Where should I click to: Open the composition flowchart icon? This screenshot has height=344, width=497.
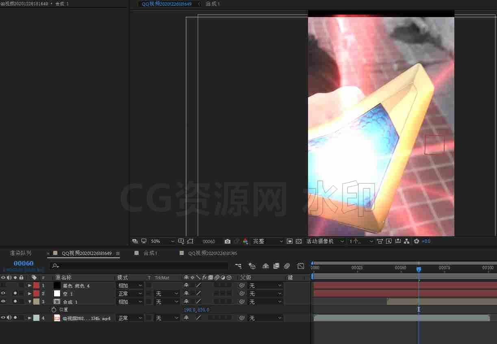point(406,241)
